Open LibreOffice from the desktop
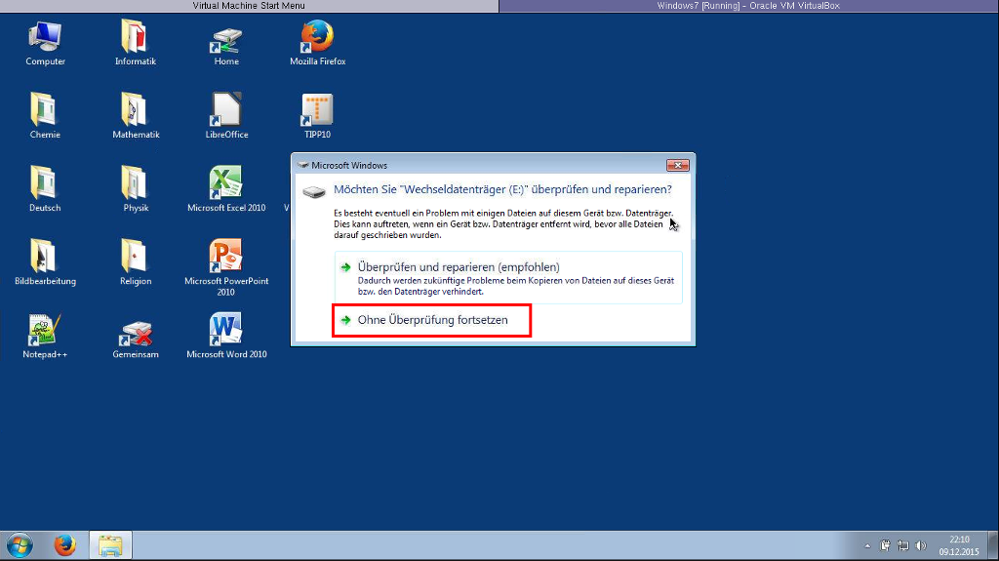The height and width of the screenshot is (561, 999). [x=226, y=113]
